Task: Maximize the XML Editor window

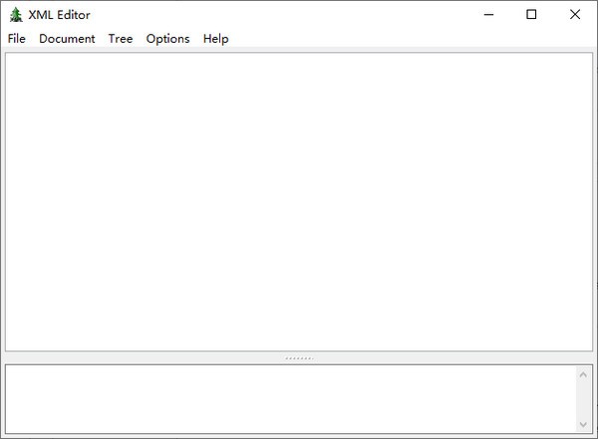Action: (531, 15)
